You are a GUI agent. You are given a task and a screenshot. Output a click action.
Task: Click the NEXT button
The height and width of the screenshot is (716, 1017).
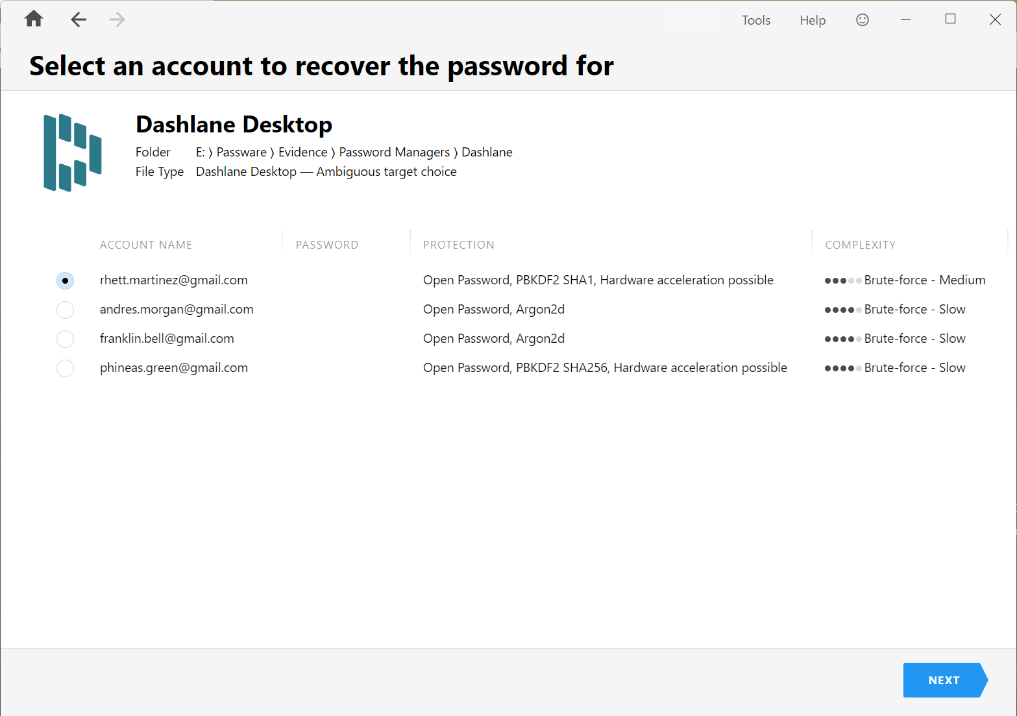pyautogui.click(x=942, y=680)
